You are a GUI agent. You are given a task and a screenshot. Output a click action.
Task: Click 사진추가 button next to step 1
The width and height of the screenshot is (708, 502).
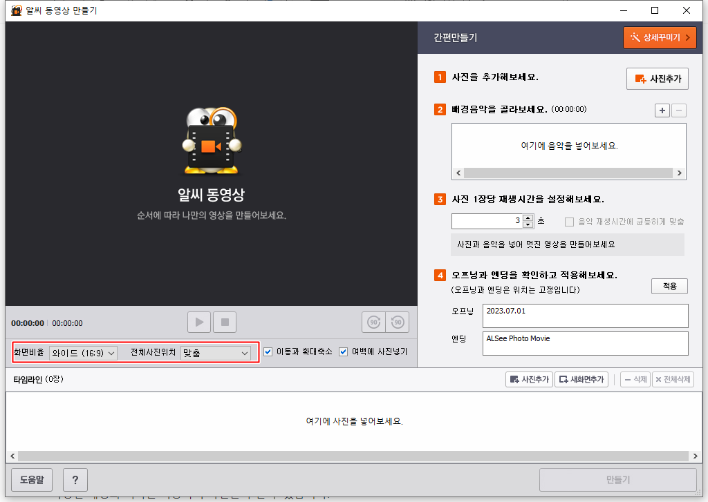coord(658,79)
